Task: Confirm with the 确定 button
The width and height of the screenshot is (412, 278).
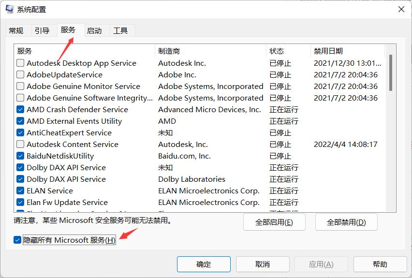Action: pos(204,264)
